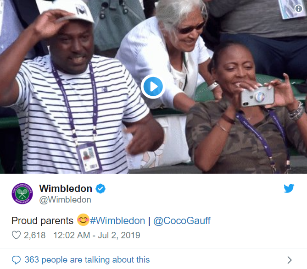This screenshot has width=307, height=269.
Task: Open '363 people are talking about this'
Action: click(87, 260)
